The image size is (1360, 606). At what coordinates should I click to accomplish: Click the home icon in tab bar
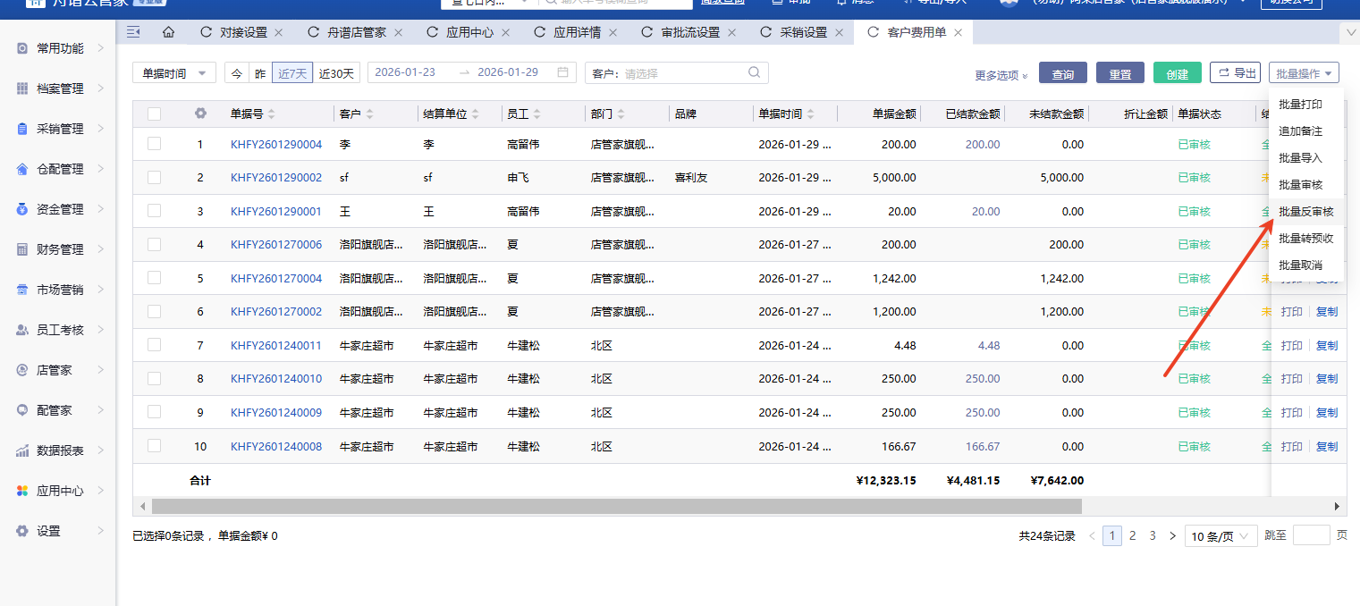168,32
